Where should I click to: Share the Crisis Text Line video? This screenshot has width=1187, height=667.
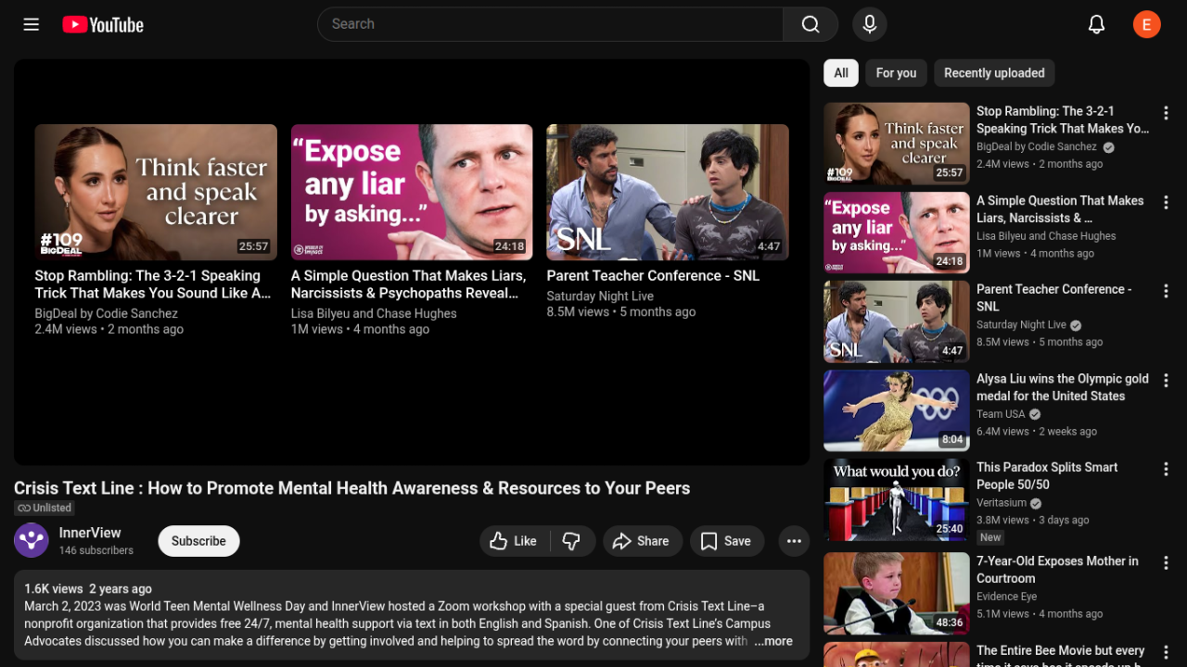click(643, 541)
